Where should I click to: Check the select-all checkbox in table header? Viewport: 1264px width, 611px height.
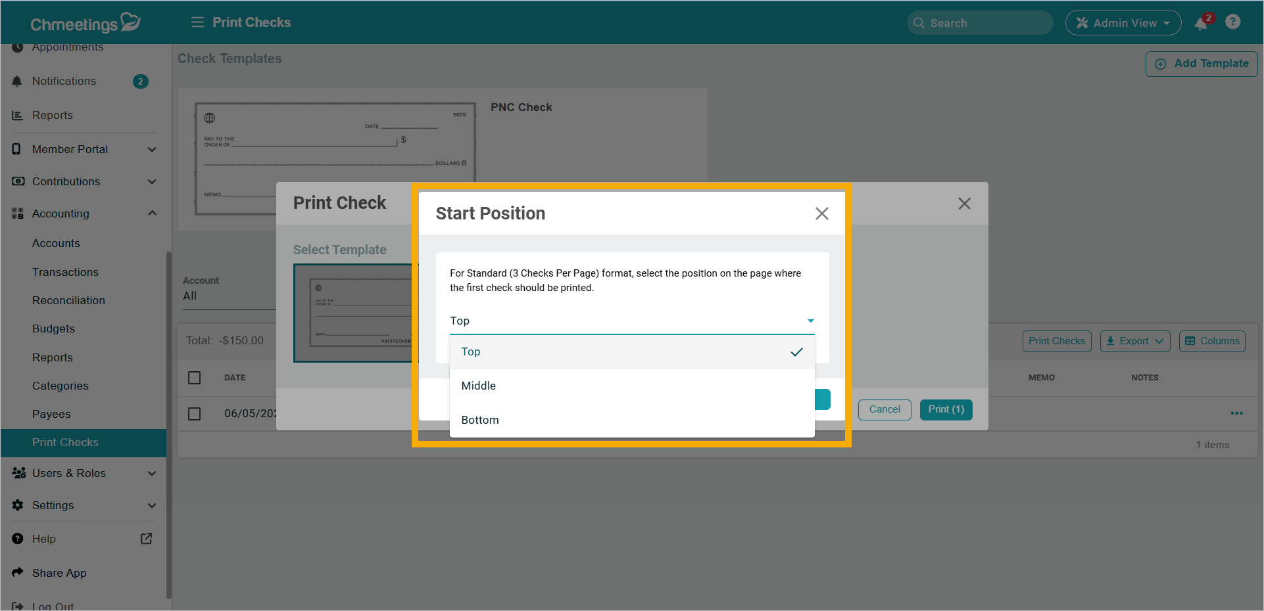pyautogui.click(x=195, y=378)
